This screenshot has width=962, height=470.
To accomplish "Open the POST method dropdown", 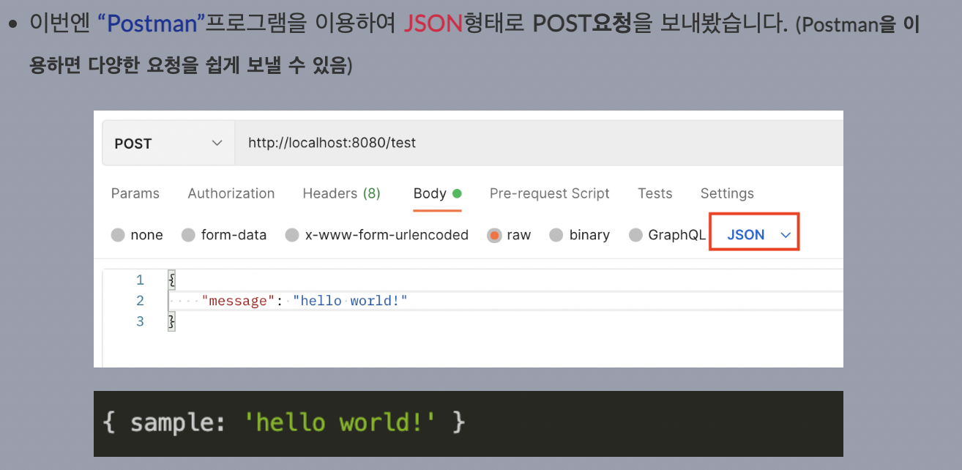I will coord(168,143).
